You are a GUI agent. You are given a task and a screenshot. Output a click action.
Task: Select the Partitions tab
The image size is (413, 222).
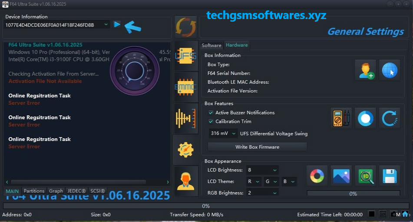tap(34, 191)
